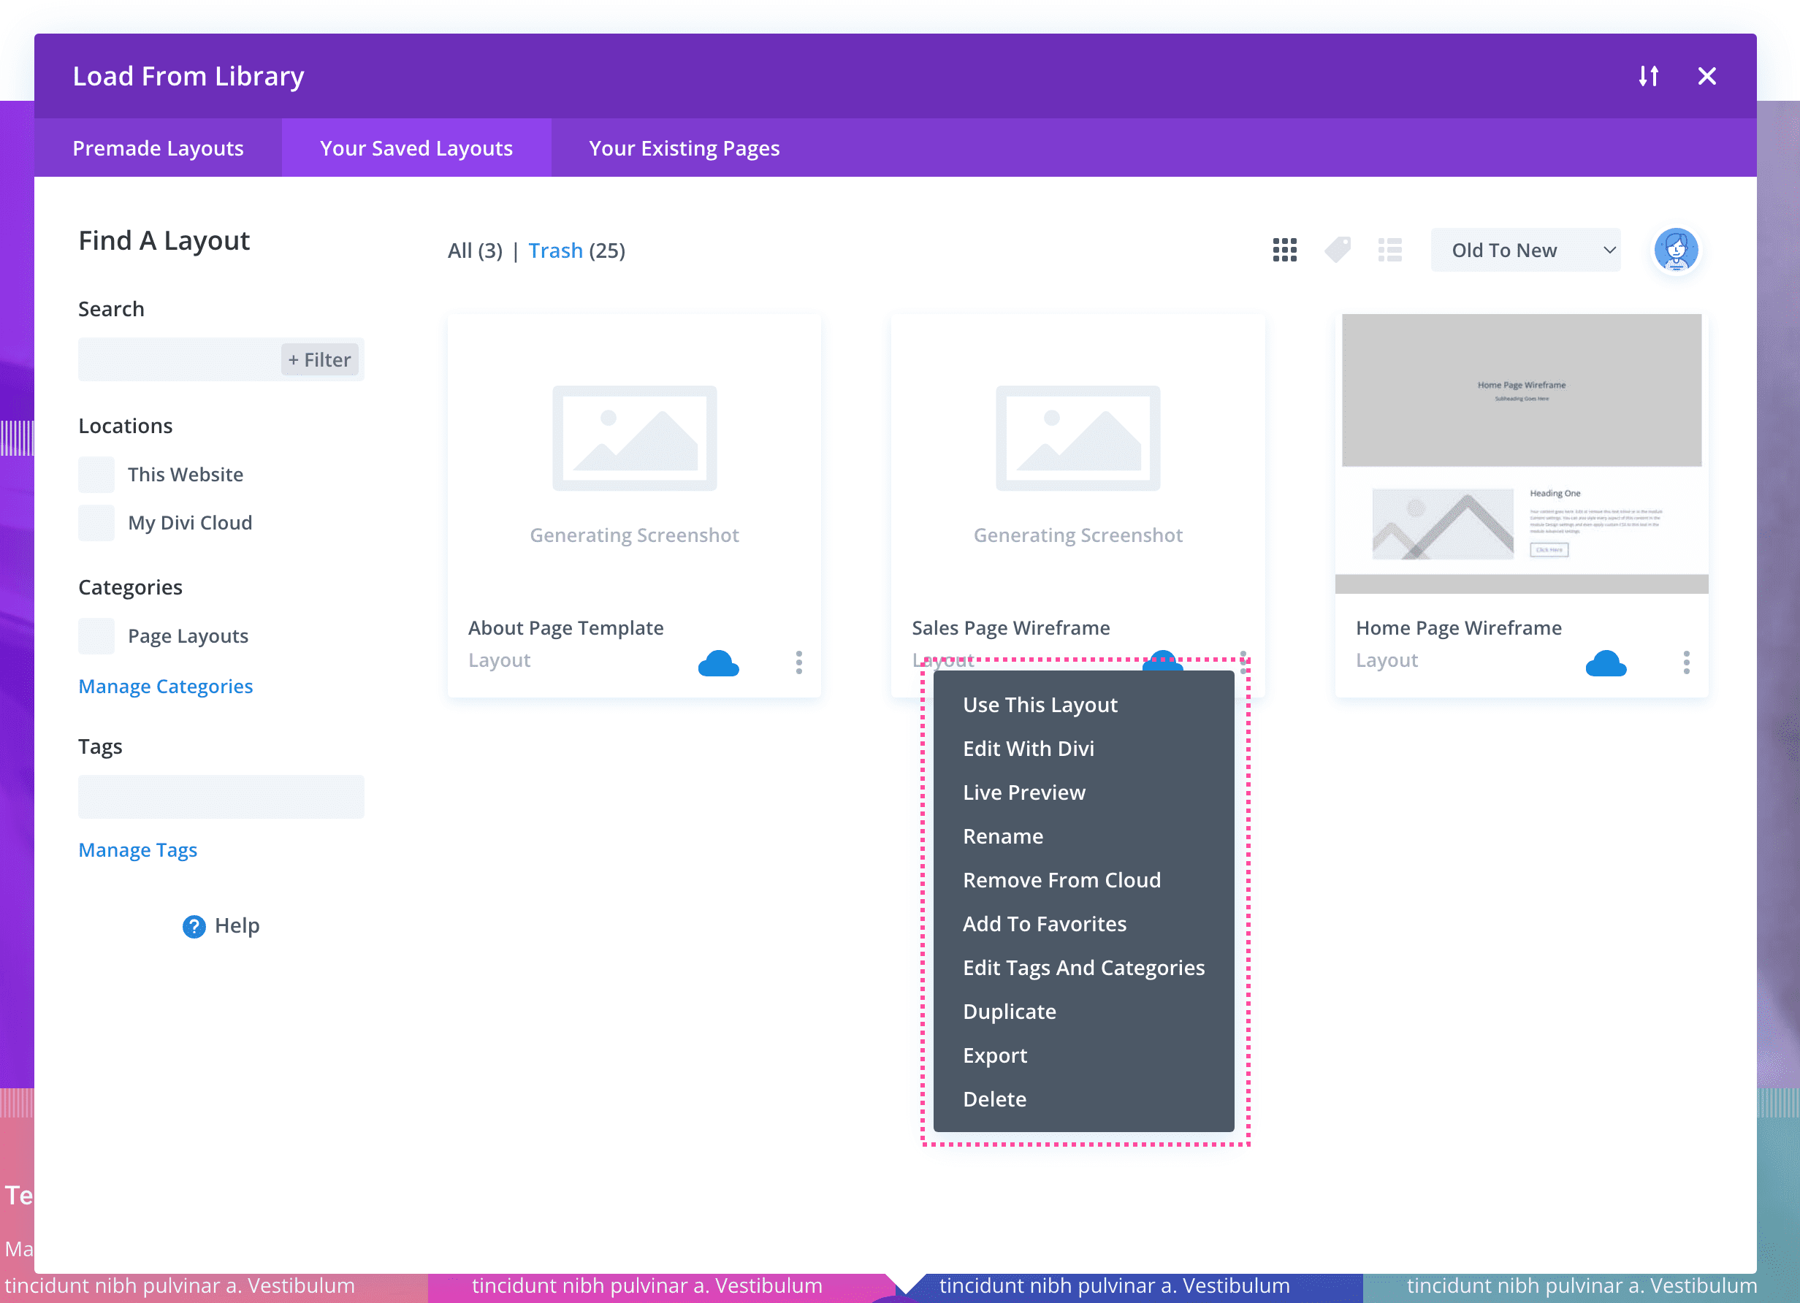
Task: Click cloud icon on About Page Template
Action: [x=718, y=663]
